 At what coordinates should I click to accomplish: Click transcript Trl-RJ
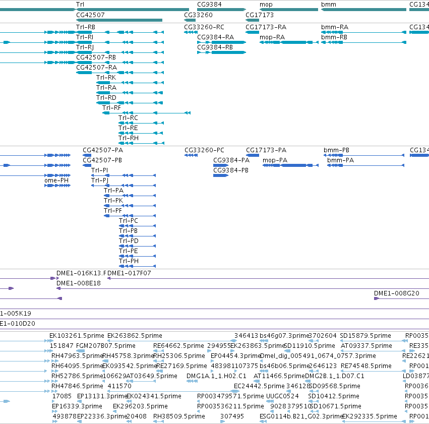point(85,47)
